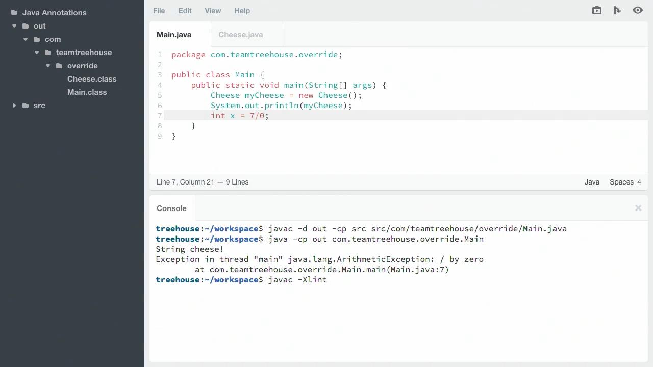This screenshot has height=367, width=653.
Task: Close the Console panel with the X
Action: tap(638, 208)
